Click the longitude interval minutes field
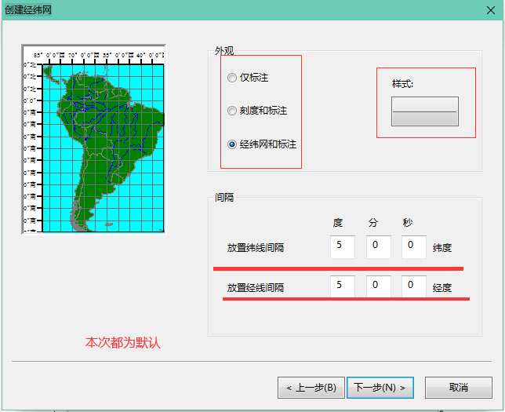 [379, 286]
